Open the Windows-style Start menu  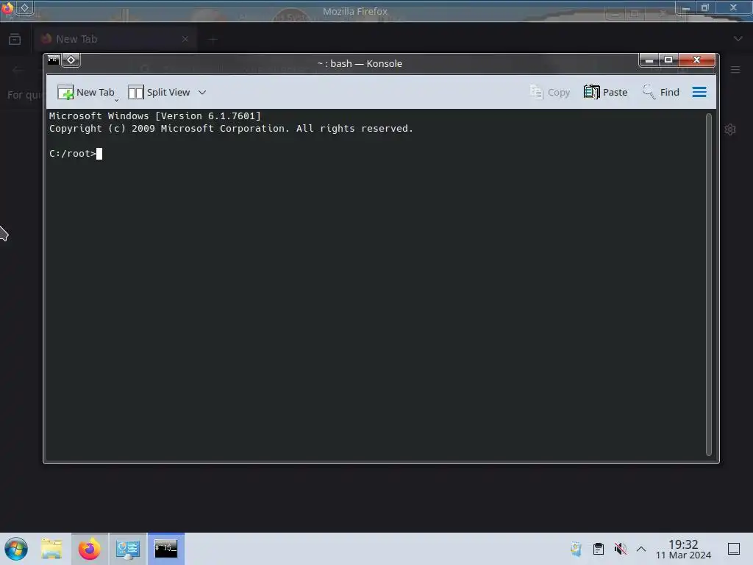[16, 549]
